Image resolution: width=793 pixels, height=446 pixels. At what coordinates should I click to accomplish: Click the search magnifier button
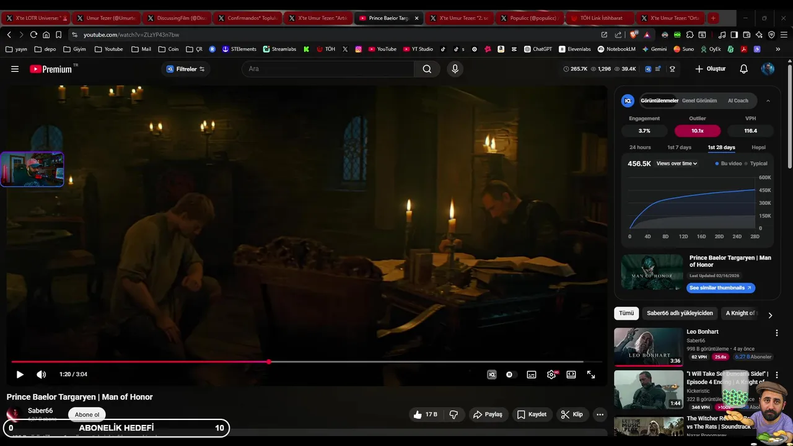point(427,69)
